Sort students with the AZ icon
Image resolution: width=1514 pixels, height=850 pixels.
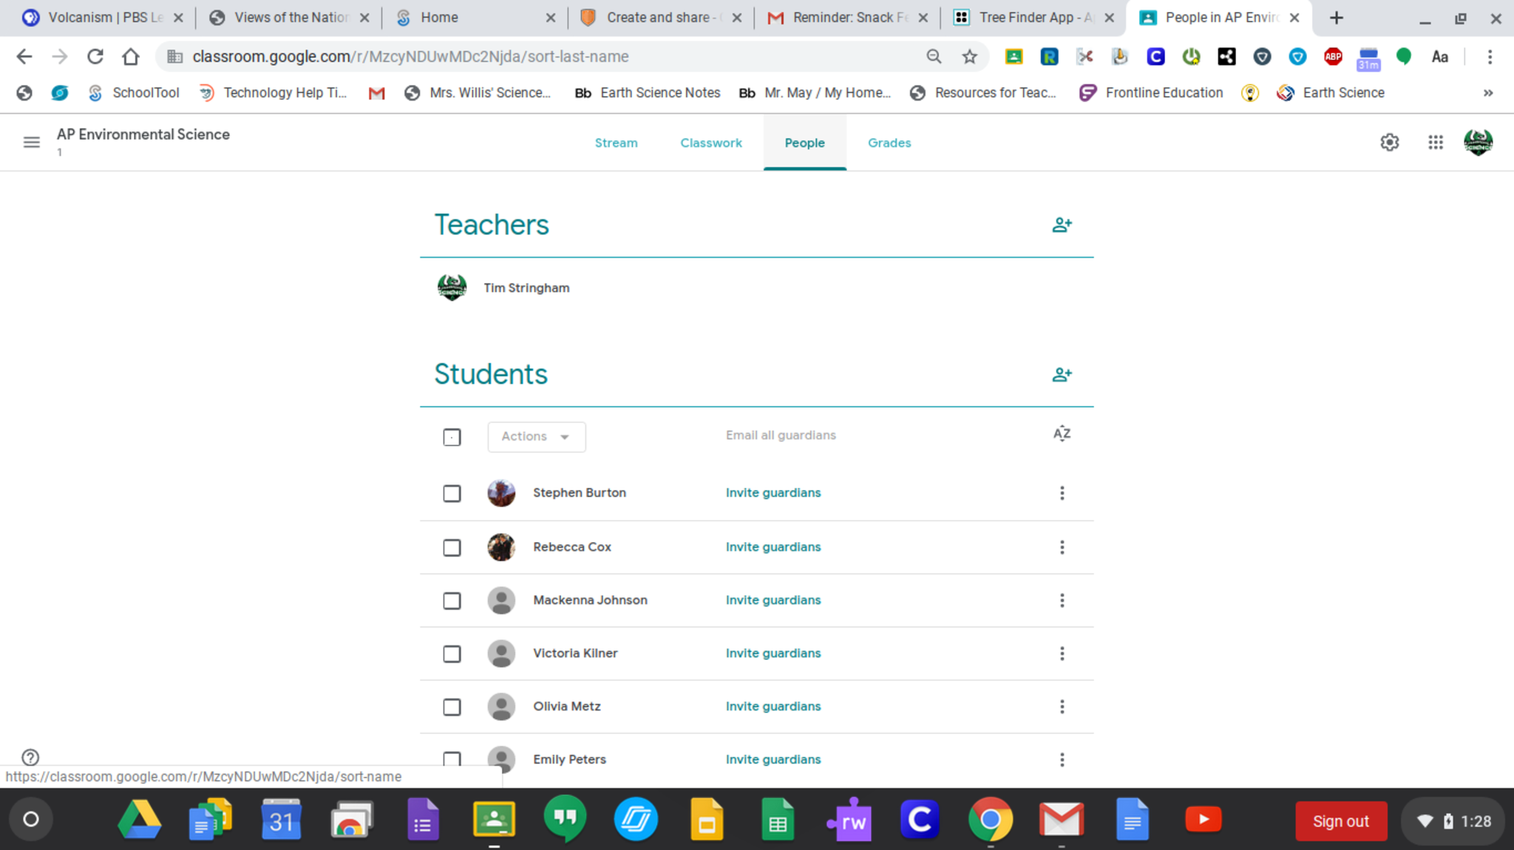coord(1062,434)
